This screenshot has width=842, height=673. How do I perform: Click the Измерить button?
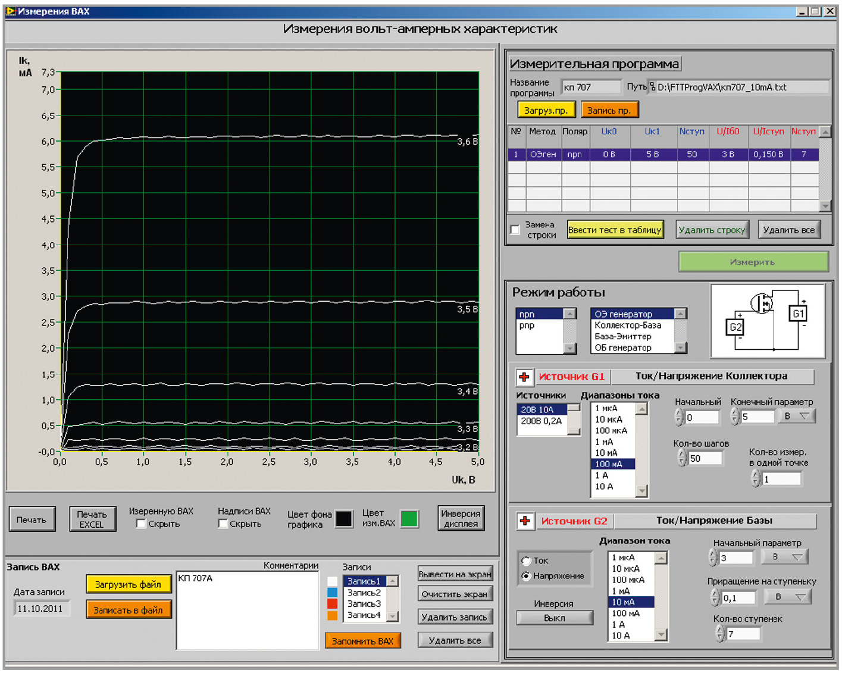click(x=753, y=262)
